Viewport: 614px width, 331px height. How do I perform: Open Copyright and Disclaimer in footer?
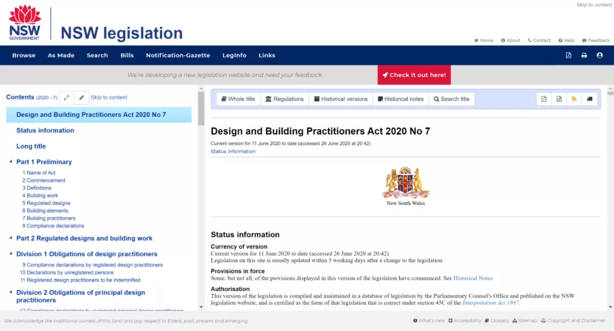coord(573,320)
